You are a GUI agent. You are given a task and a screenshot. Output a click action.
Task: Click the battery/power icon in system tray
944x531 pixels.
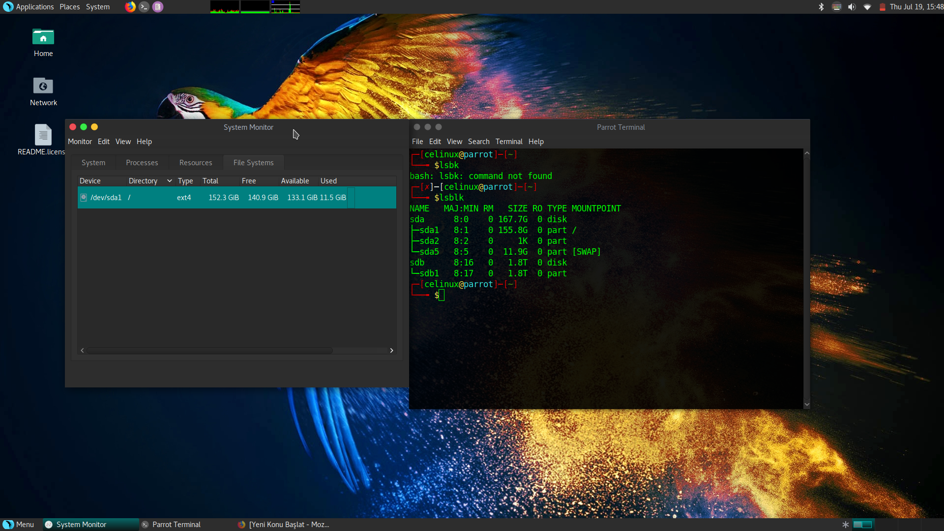[883, 7]
